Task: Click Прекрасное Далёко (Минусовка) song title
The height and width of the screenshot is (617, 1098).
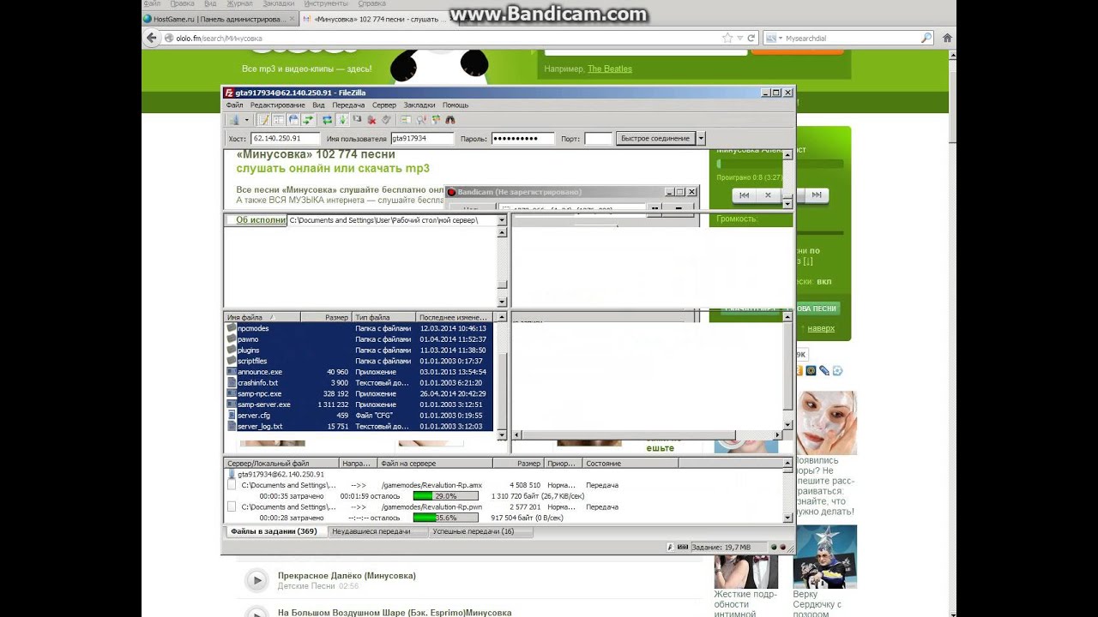Action: [x=347, y=576]
